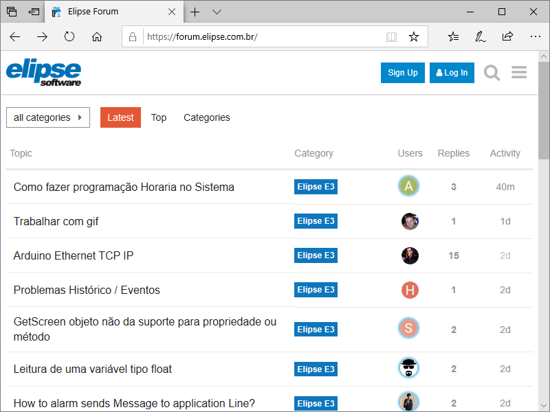Open the hamburger menu icon
The height and width of the screenshot is (412, 550).
click(519, 73)
